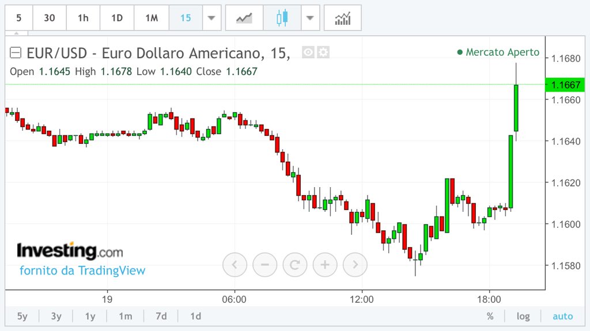Toggle EUR/USD series visibility eye
Viewport: 590px width, 331px height.
click(308, 52)
